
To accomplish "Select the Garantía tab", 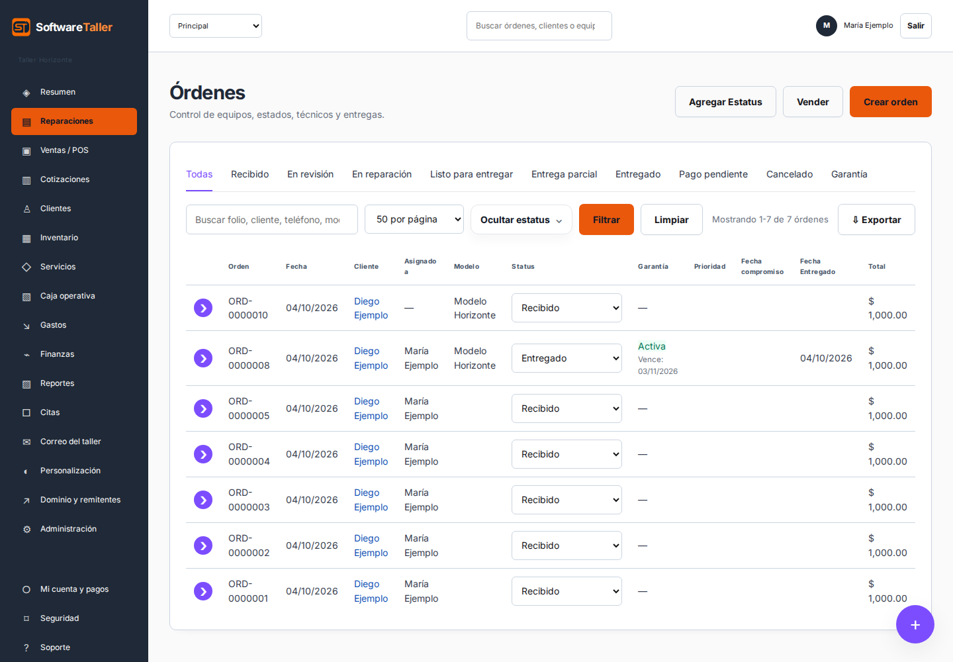I will coord(849,174).
